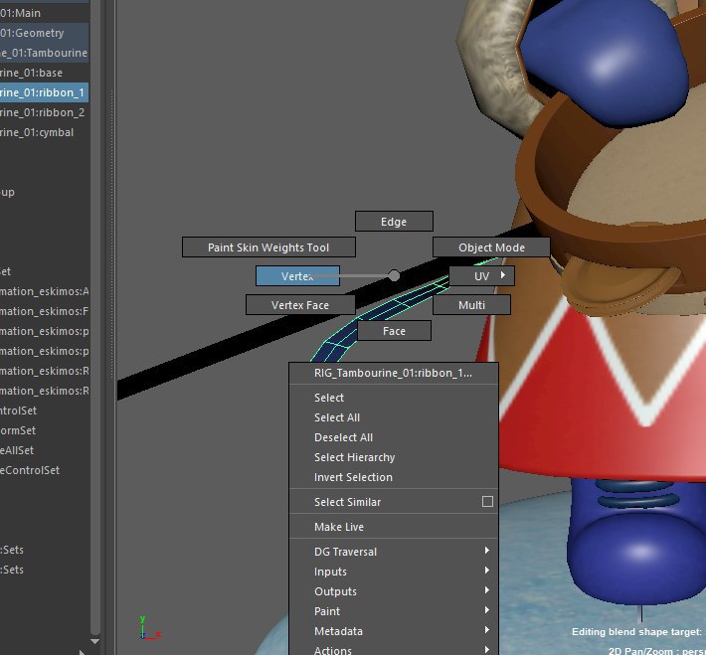The image size is (706, 655).
Task: Click the 2D Pan/Zoom : persp label
Action: [x=657, y=651]
